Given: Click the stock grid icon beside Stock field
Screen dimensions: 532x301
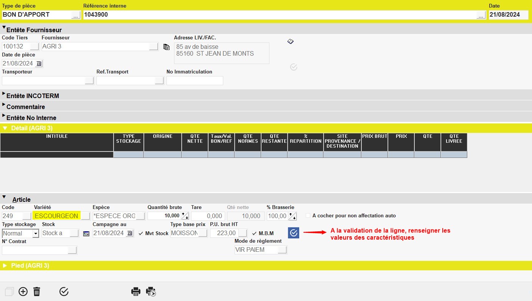Looking at the screenshot, I should pyautogui.click(x=86, y=234).
